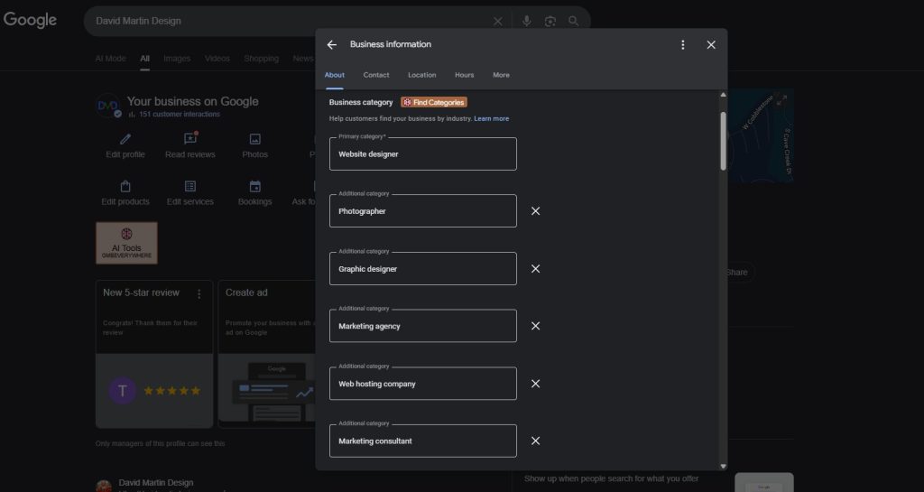Open the Location tab
This screenshot has height=492, width=924.
click(422, 75)
